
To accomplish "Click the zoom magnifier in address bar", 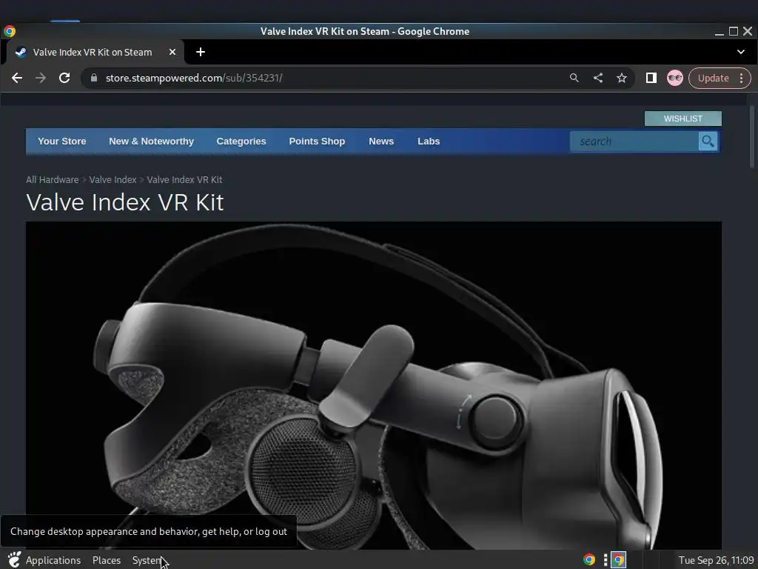I will tap(574, 78).
